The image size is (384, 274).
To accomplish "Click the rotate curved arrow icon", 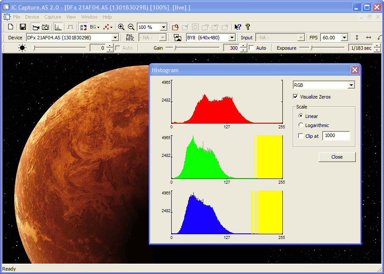I will tap(380, 38).
